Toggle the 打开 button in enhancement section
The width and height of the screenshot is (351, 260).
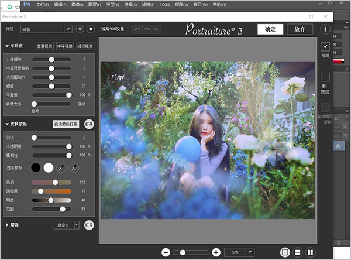[x=88, y=224]
